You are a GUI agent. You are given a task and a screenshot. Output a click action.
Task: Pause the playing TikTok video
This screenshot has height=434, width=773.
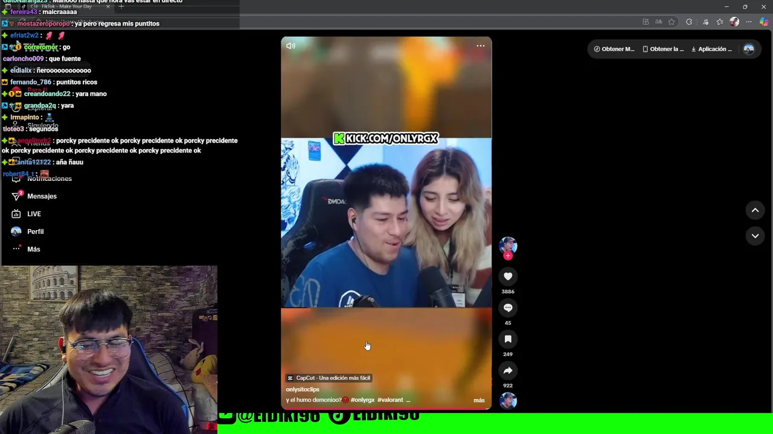point(386,223)
